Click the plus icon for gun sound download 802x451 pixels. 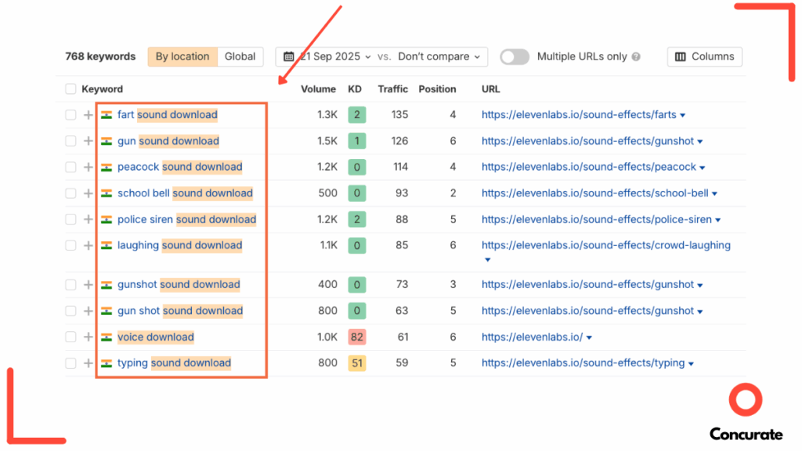[x=88, y=141]
